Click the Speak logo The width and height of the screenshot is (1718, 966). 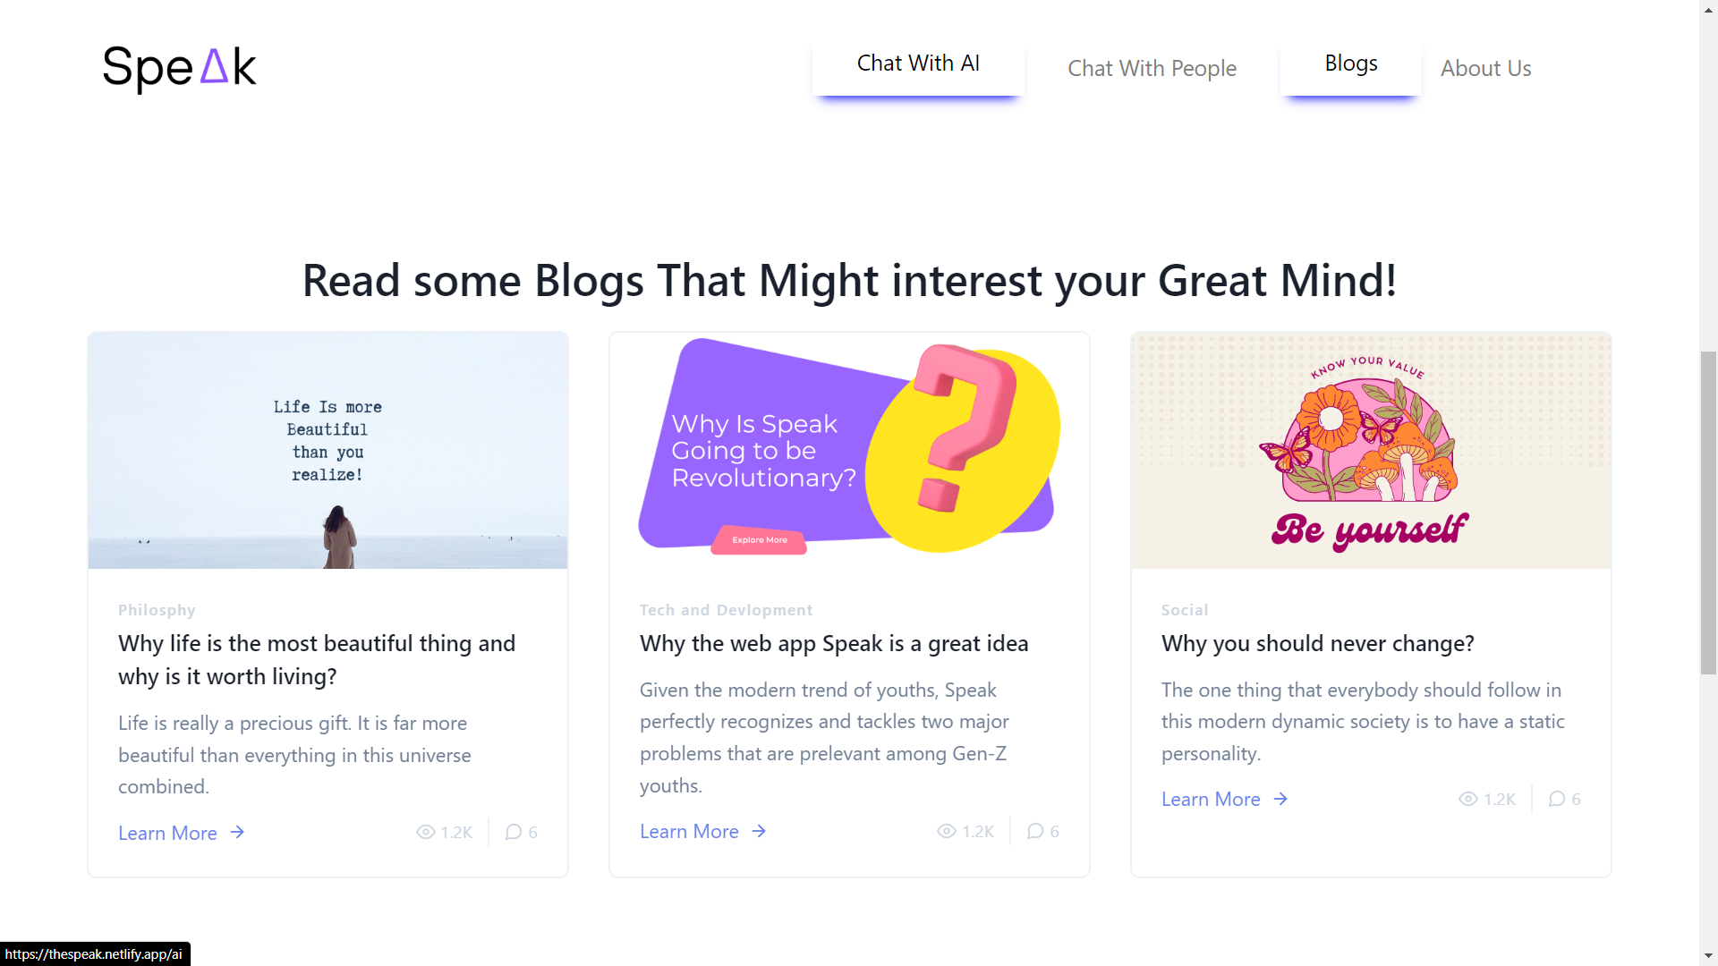(179, 68)
